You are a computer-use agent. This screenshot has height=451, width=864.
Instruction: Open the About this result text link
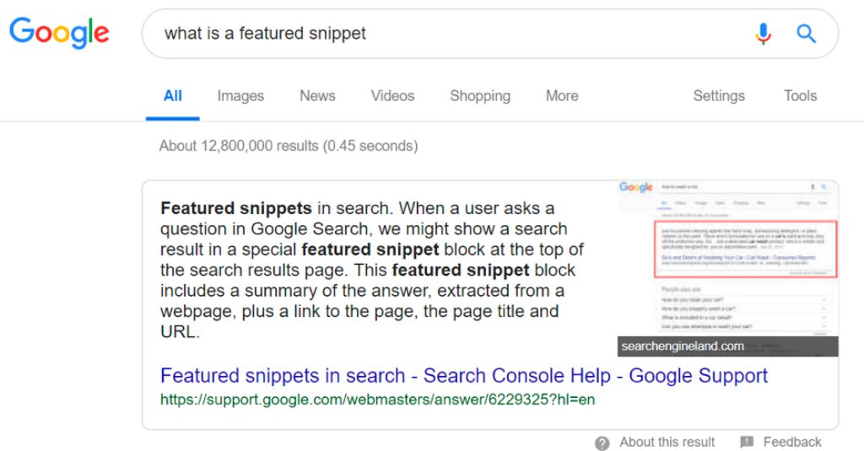pyautogui.click(x=667, y=443)
